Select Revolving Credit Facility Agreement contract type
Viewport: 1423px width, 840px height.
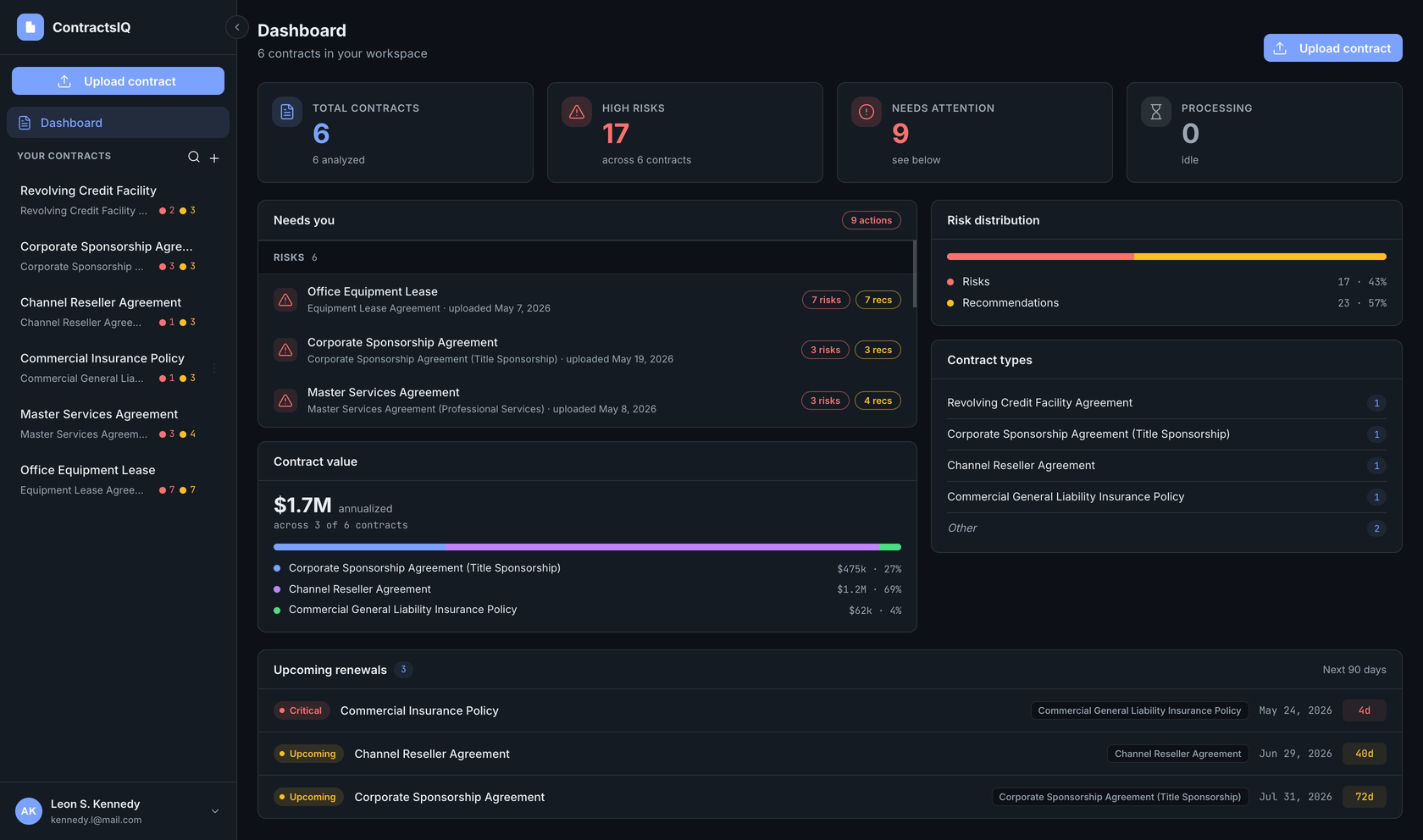point(1166,403)
